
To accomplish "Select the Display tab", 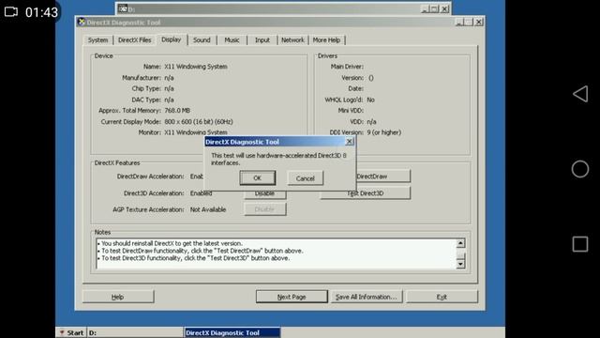I will 171,39.
